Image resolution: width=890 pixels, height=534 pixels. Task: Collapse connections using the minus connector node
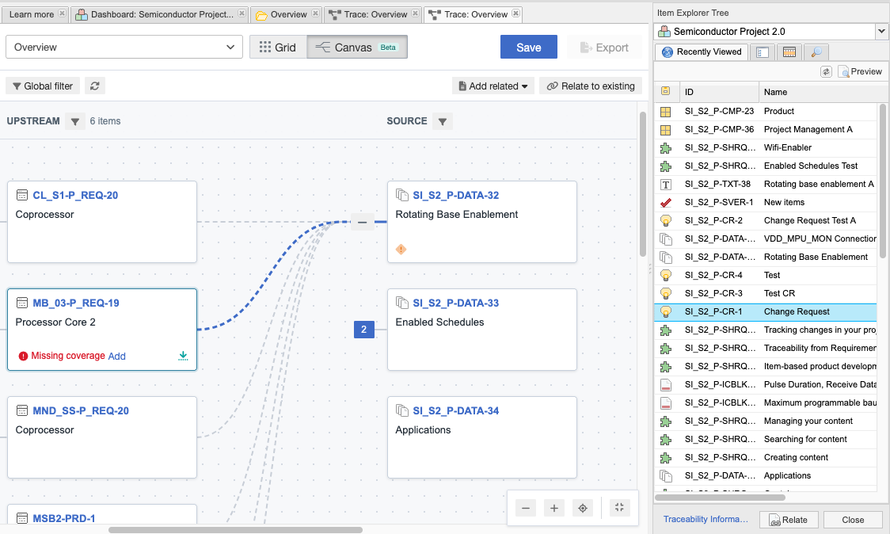click(x=362, y=222)
